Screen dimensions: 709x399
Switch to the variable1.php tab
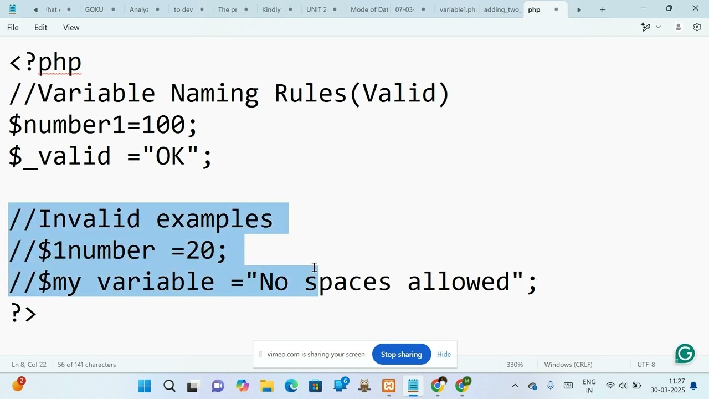point(458,9)
